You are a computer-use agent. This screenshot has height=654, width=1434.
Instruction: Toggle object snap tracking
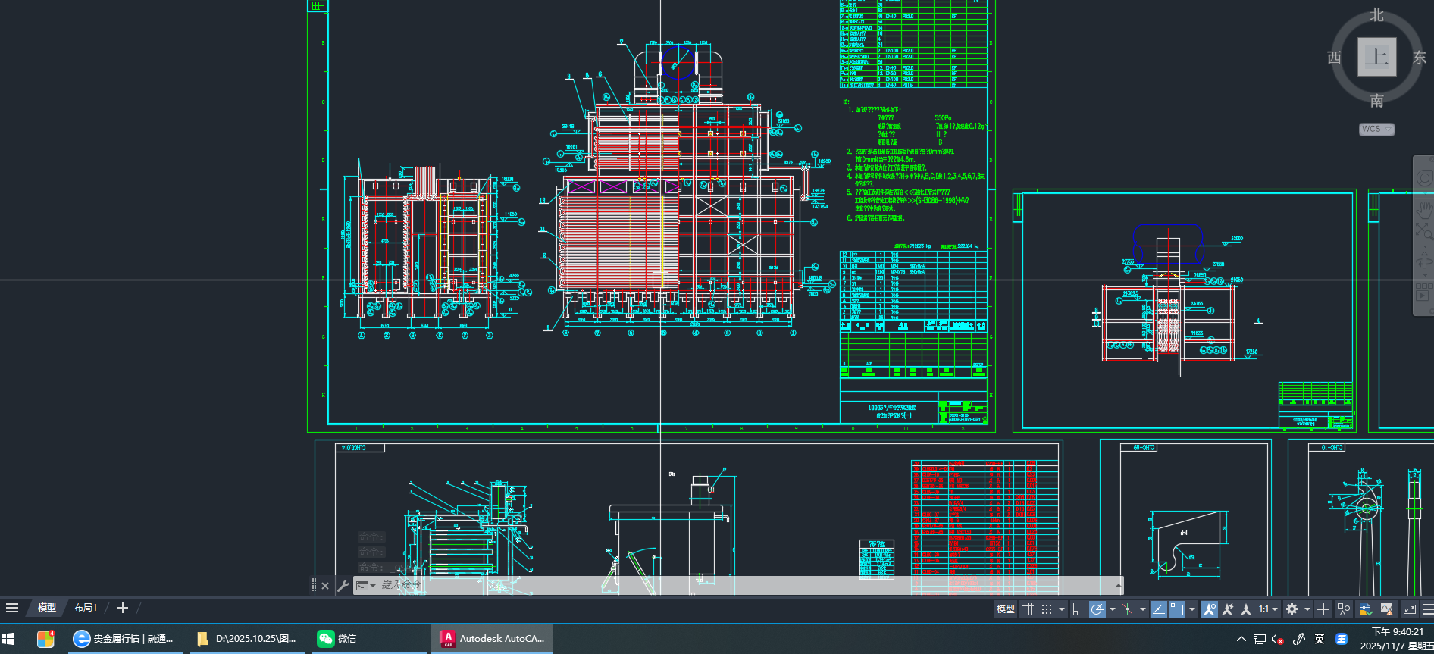[1159, 609]
